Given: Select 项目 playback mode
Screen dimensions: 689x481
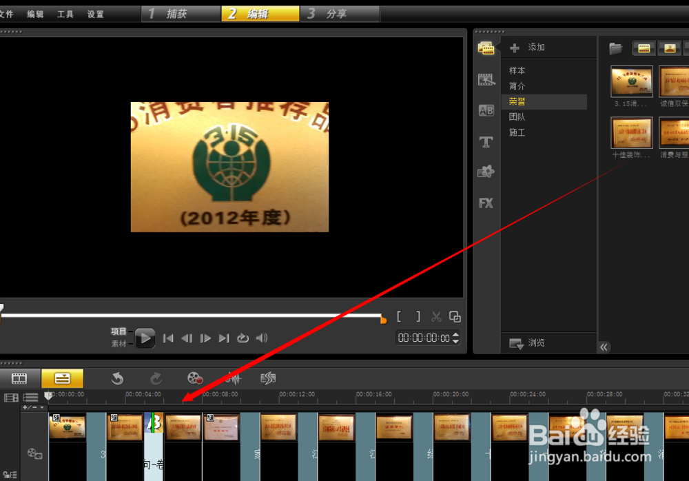Looking at the screenshot, I should pos(119,331).
